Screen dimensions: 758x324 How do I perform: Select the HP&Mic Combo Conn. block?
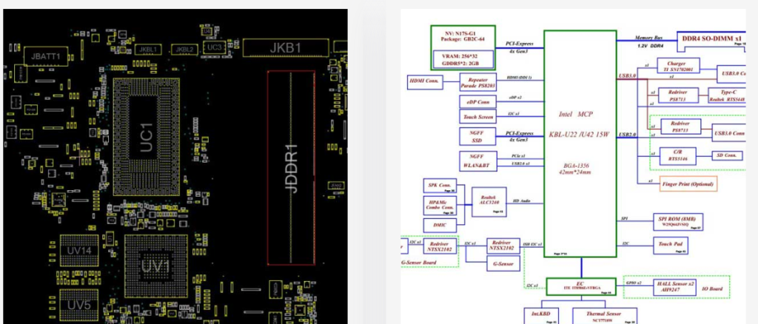pyautogui.click(x=440, y=205)
